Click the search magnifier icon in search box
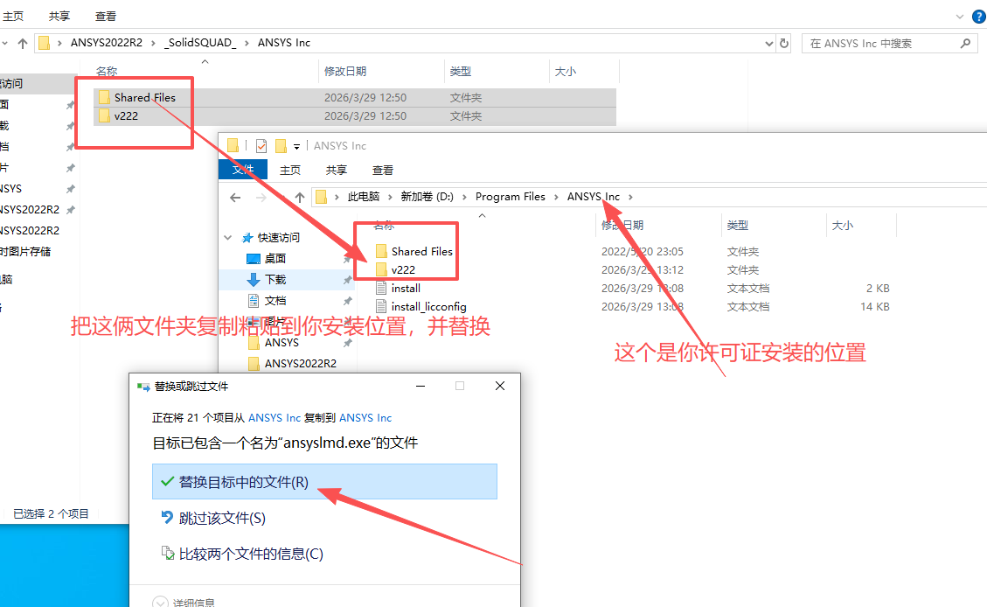 [x=964, y=42]
